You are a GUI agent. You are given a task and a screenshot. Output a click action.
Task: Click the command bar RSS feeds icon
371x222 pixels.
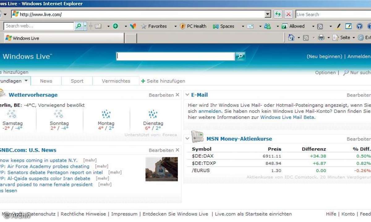[306, 38]
